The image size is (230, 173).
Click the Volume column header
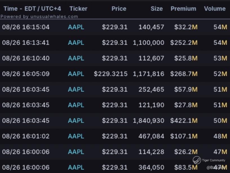(215, 8)
